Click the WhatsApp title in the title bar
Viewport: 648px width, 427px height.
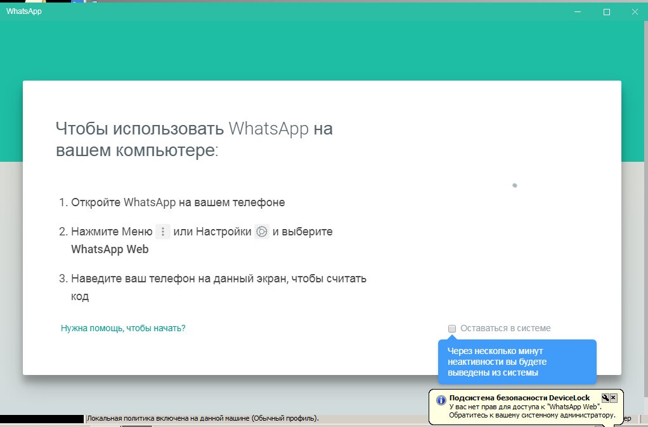24,11
